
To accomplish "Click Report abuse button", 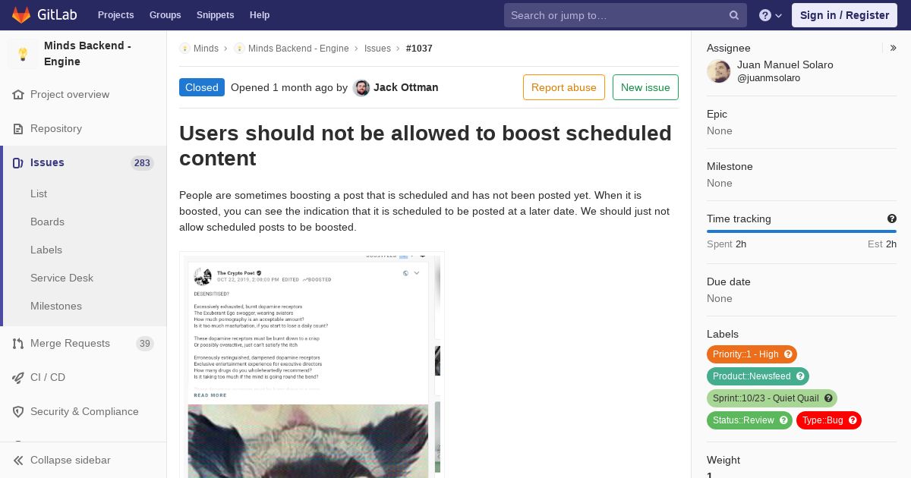I will click(x=564, y=88).
